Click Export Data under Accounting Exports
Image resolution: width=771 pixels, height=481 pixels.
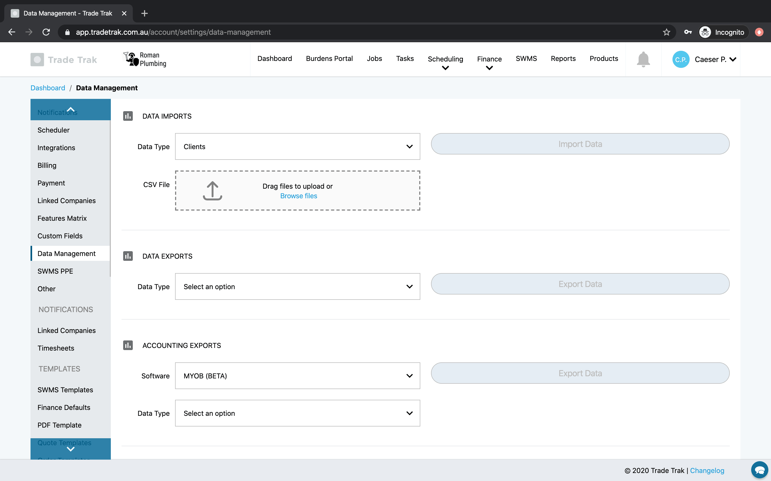[x=580, y=373]
